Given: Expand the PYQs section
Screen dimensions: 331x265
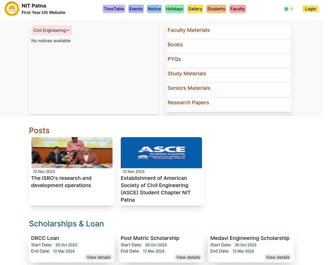Looking at the screenshot, I should tap(229, 61).
